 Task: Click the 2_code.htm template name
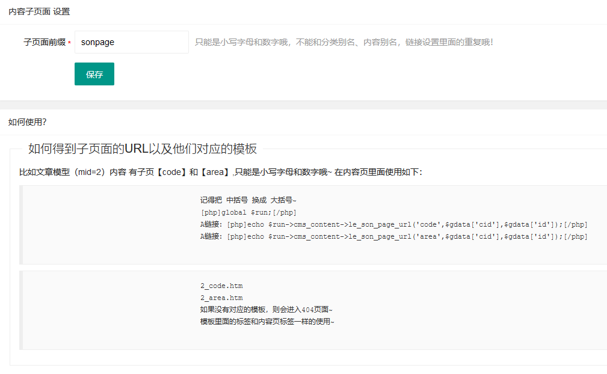pos(221,286)
